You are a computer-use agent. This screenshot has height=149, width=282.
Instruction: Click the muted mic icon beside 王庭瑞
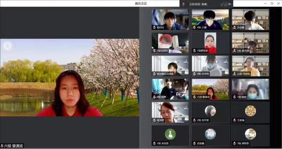[x=234, y=120]
